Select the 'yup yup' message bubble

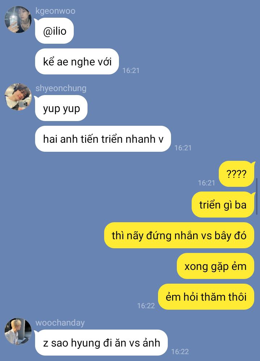pyautogui.click(x=61, y=108)
